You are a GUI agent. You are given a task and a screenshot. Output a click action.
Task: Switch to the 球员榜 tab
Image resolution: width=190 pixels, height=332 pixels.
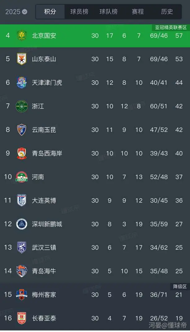tap(80, 11)
